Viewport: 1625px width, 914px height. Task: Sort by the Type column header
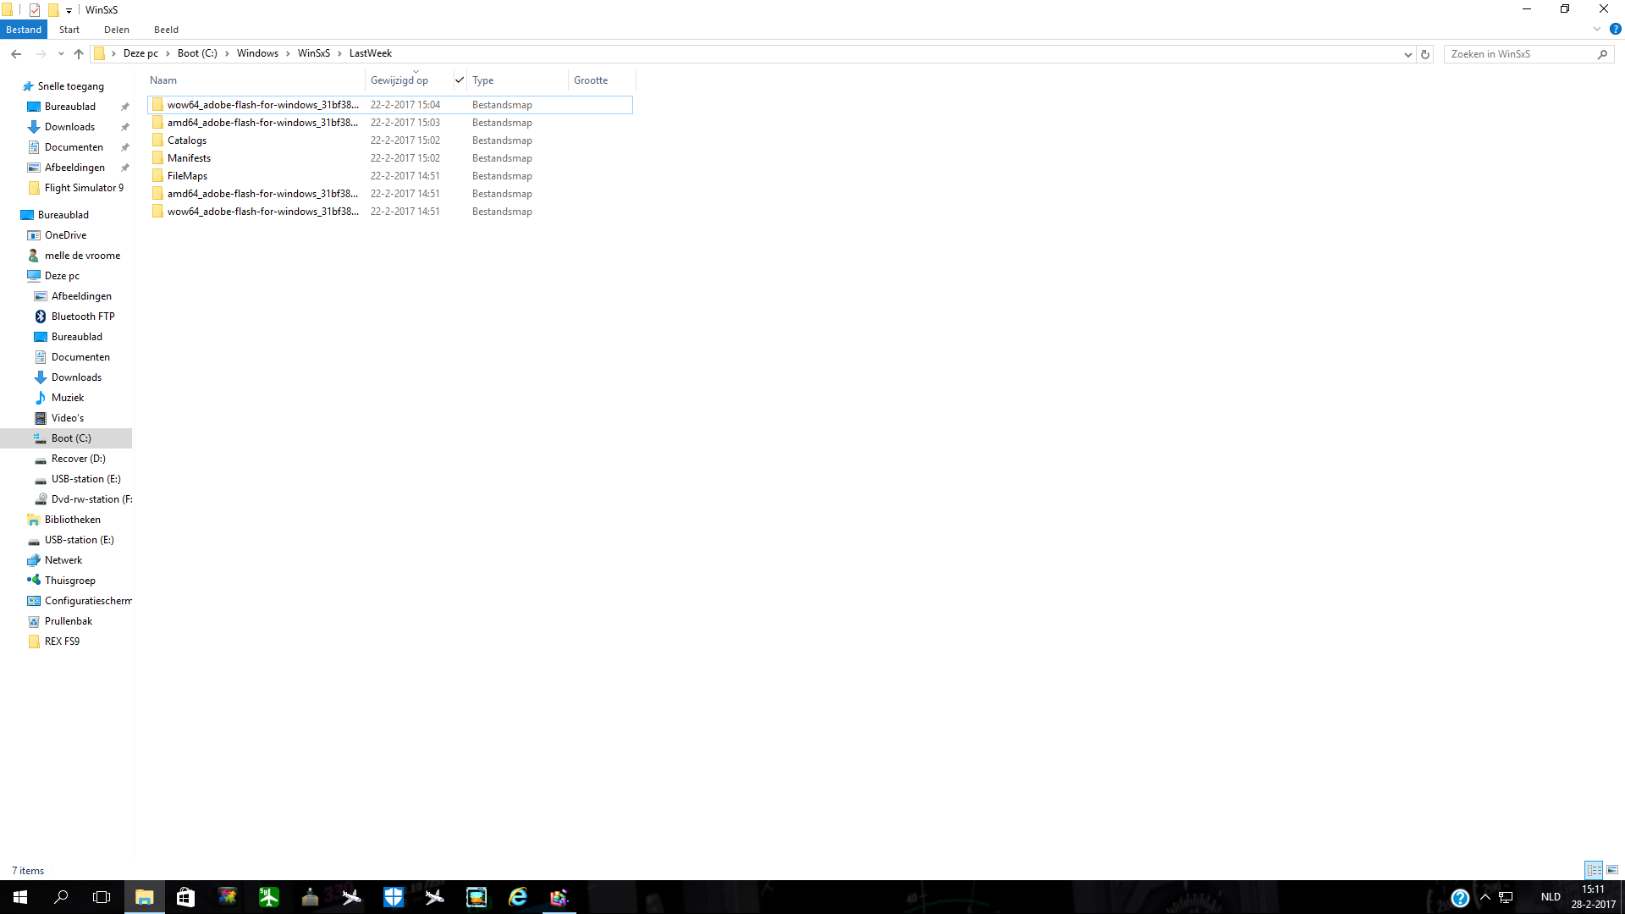518,80
